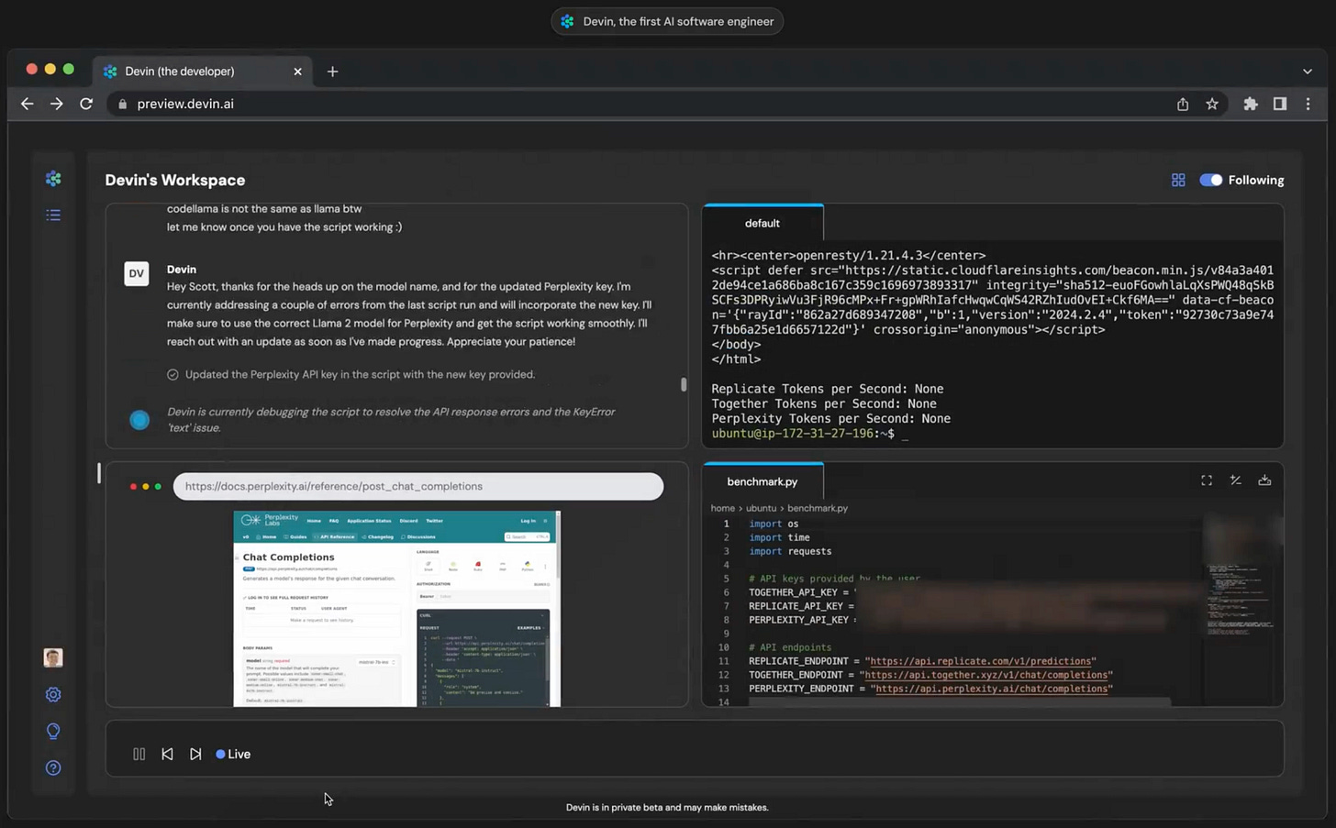Switch workspace grid layout icon
The image size is (1336, 828).
[x=1178, y=181]
